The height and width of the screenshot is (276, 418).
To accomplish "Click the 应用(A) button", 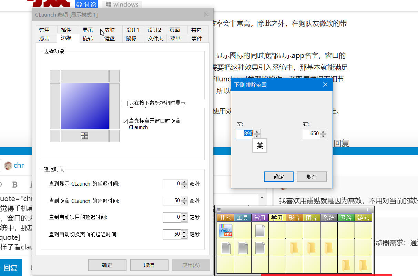I will click(x=191, y=265).
